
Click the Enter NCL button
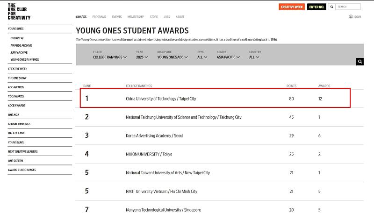click(x=316, y=7)
